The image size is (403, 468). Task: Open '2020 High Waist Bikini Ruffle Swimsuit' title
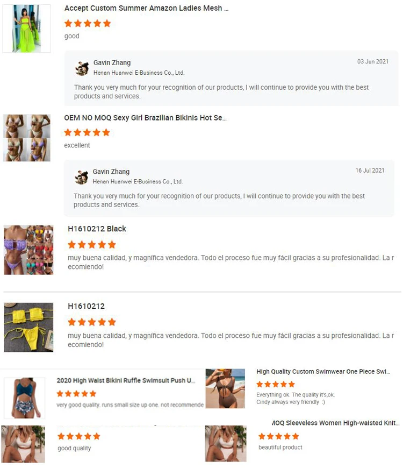tap(126, 380)
